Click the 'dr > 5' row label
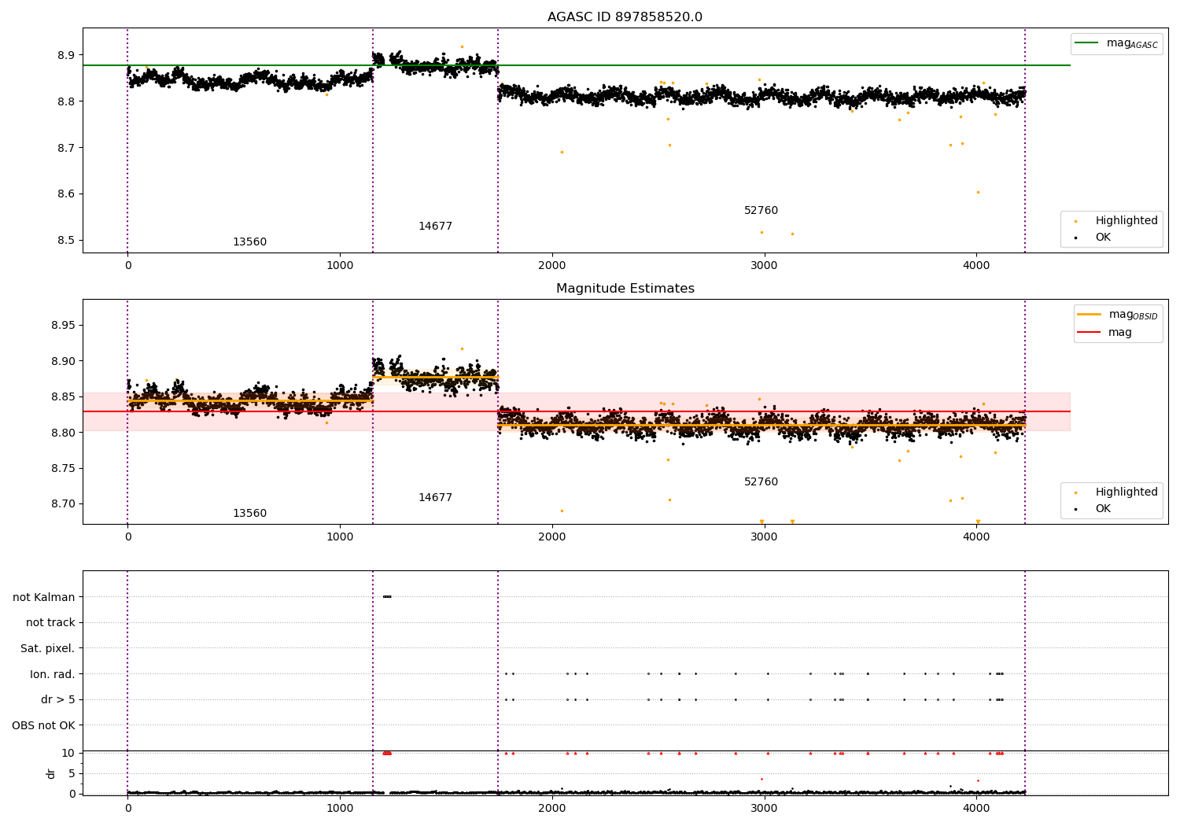This screenshot has height=826, width=1180. (x=58, y=700)
